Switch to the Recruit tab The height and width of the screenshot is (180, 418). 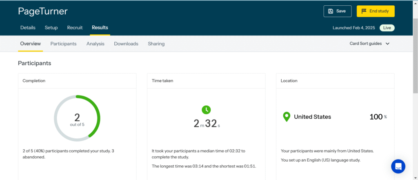(75, 27)
